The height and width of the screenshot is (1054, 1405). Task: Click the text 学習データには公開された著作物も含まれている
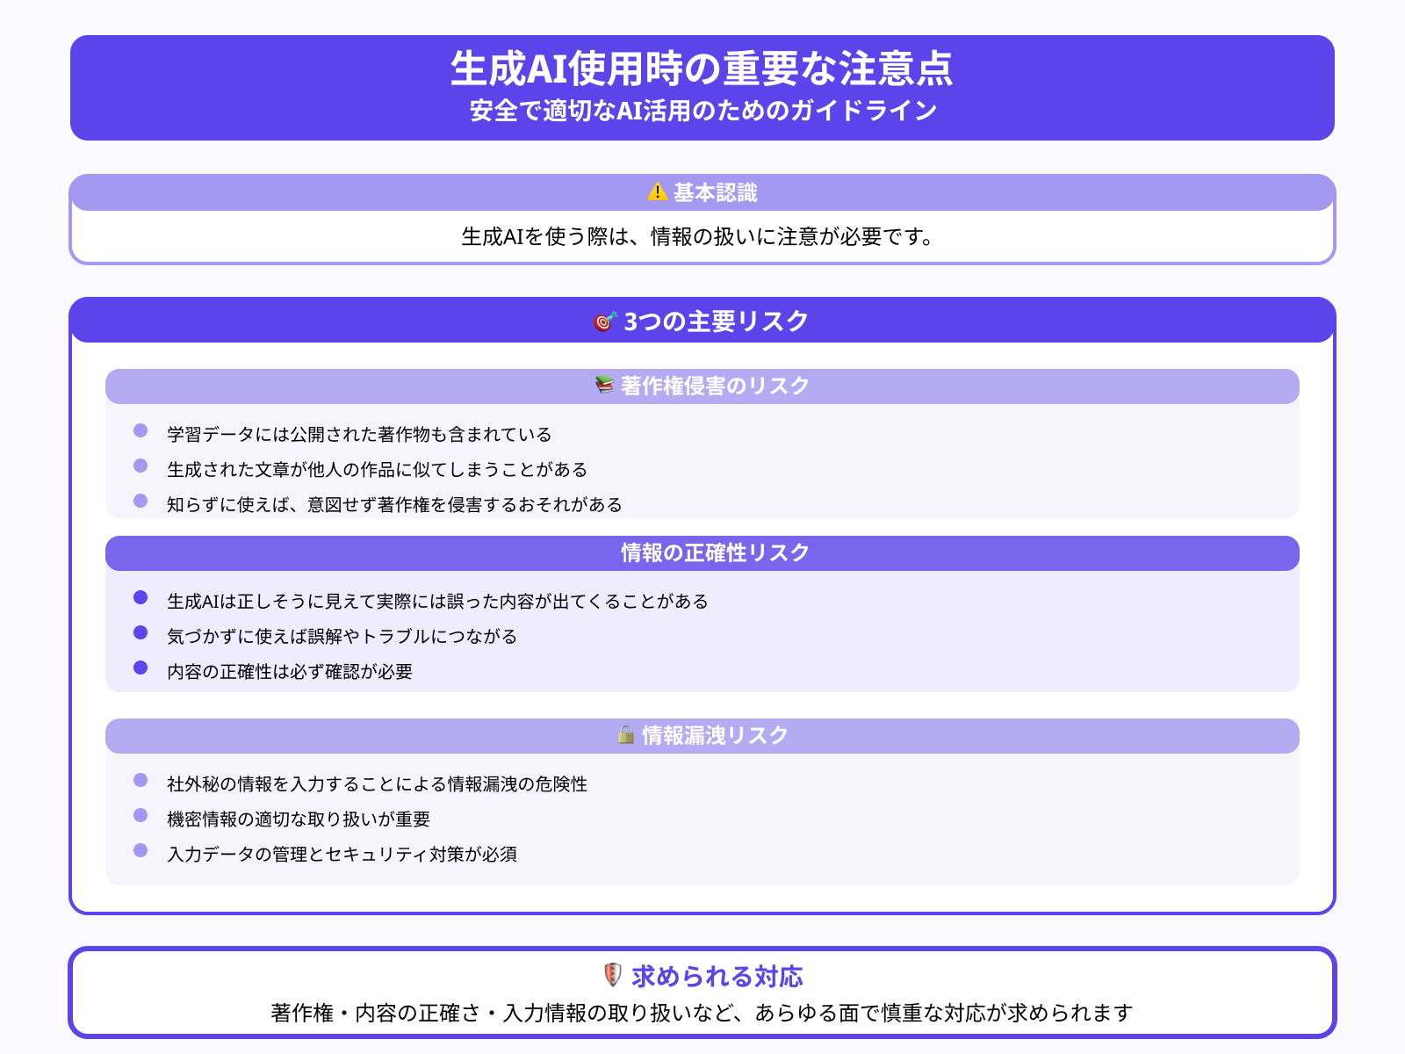click(x=359, y=434)
